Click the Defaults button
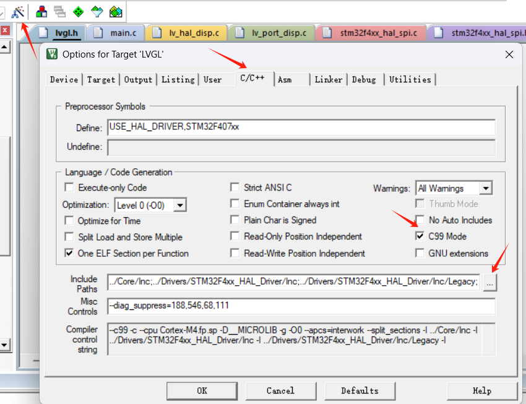The height and width of the screenshot is (404, 526). [360, 391]
